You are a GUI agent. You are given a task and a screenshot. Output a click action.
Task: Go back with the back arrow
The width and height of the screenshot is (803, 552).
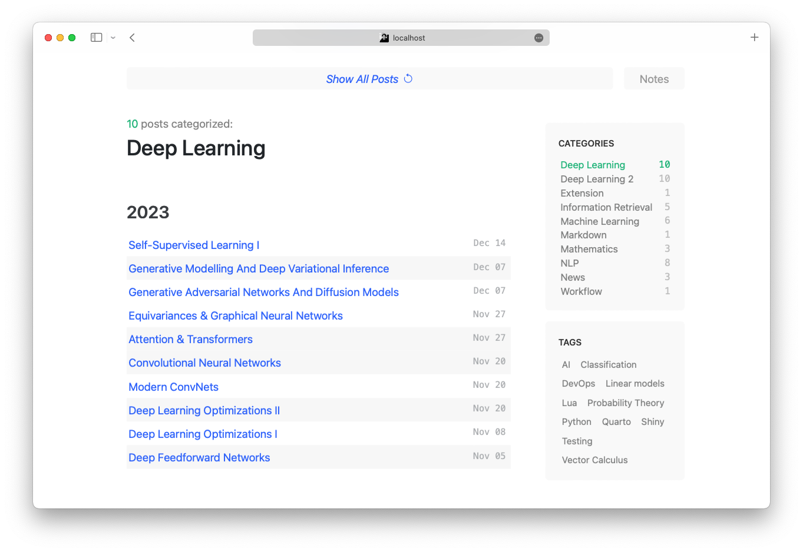(133, 38)
